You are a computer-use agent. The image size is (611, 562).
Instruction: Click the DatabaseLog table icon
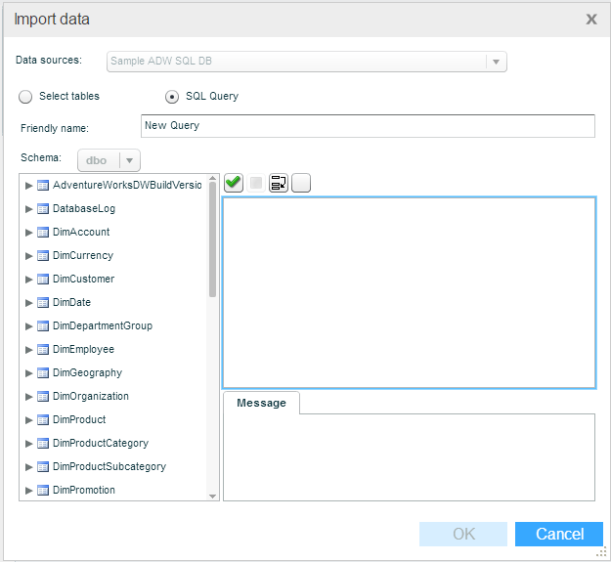click(43, 209)
